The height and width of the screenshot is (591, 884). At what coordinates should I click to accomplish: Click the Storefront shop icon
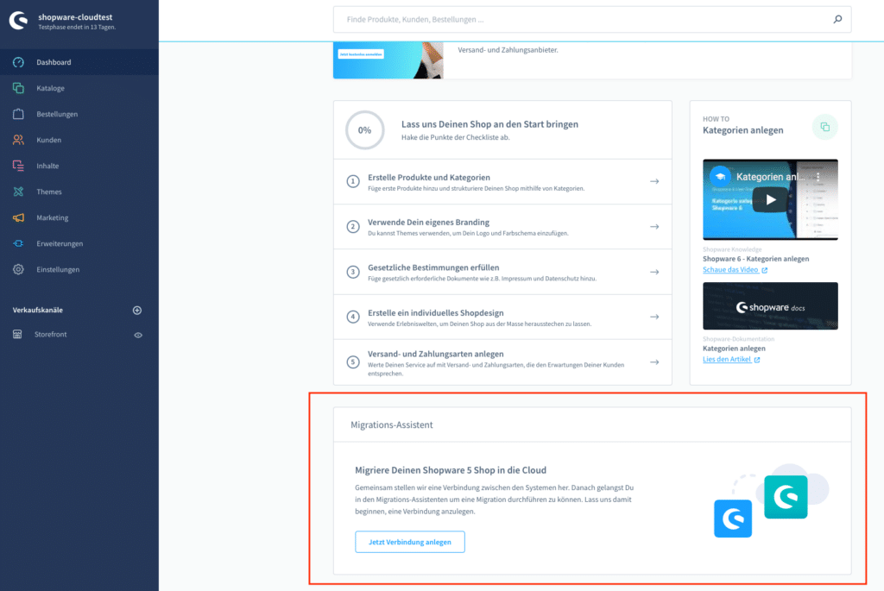17,334
